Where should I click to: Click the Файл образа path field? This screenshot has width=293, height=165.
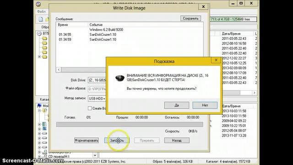(97, 89)
